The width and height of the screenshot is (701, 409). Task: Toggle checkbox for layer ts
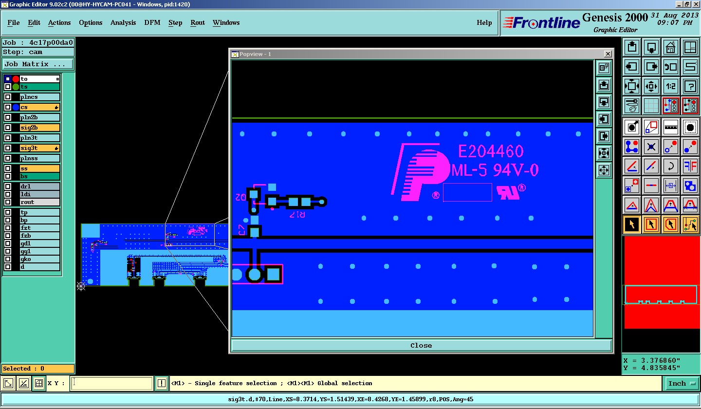coord(8,87)
